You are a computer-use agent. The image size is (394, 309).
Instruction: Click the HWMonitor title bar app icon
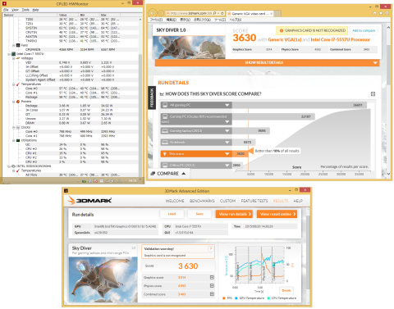(x=4, y=4)
